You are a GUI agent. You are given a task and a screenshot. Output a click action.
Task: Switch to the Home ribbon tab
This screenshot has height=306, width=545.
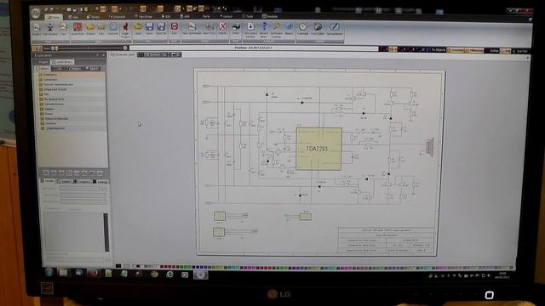[x=54, y=17]
